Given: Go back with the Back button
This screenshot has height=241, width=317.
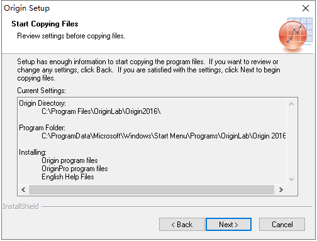Looking at the screenshot, I should 182,224.
